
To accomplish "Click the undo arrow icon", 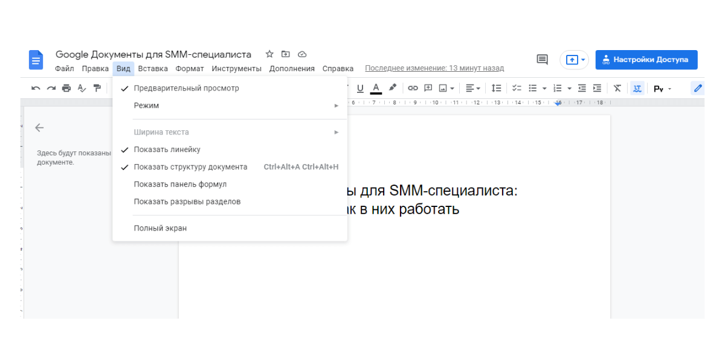I will 36,88.
